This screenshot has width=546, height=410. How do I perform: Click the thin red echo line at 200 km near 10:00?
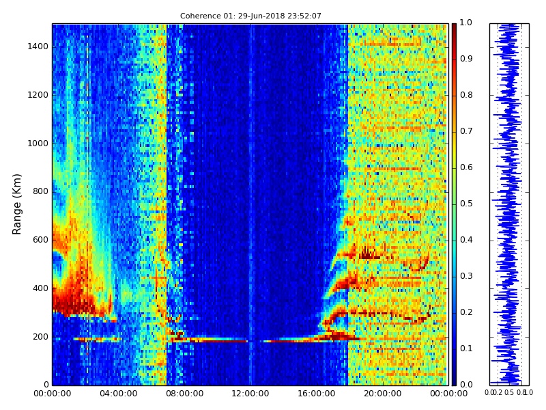click(x=218, y=341)
